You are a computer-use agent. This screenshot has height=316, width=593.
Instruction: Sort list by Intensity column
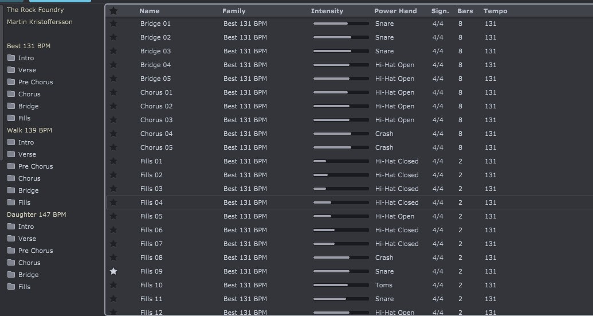tap(327, 11)
